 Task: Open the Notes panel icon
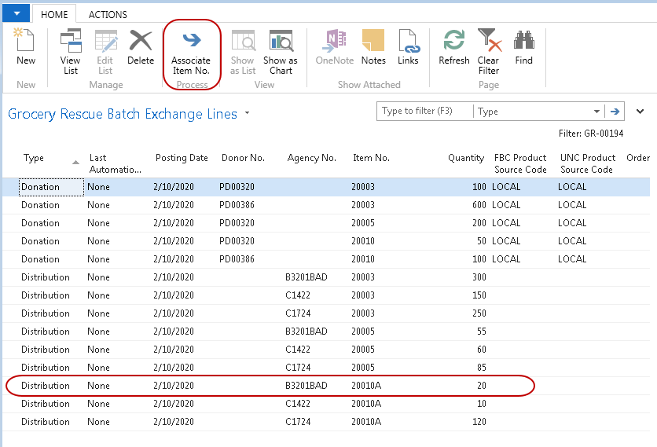point(373,48)
